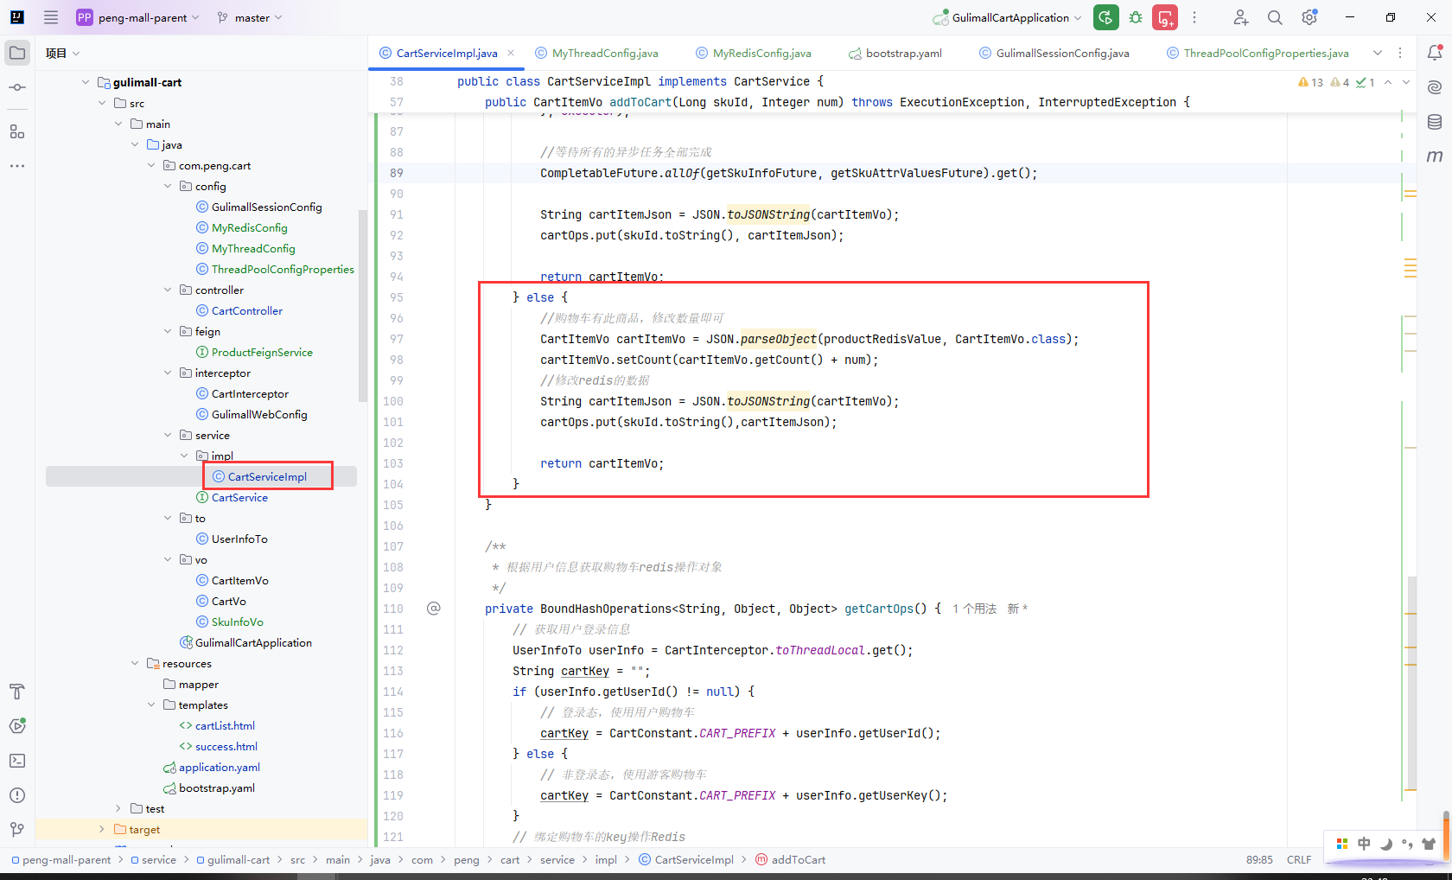Show hidden editor tabs list chevron
This screenshot has height=880, width=1452.
(1378, 53)
